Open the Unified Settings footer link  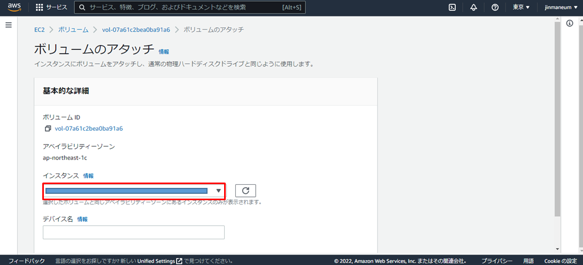[x=160, y=261]
